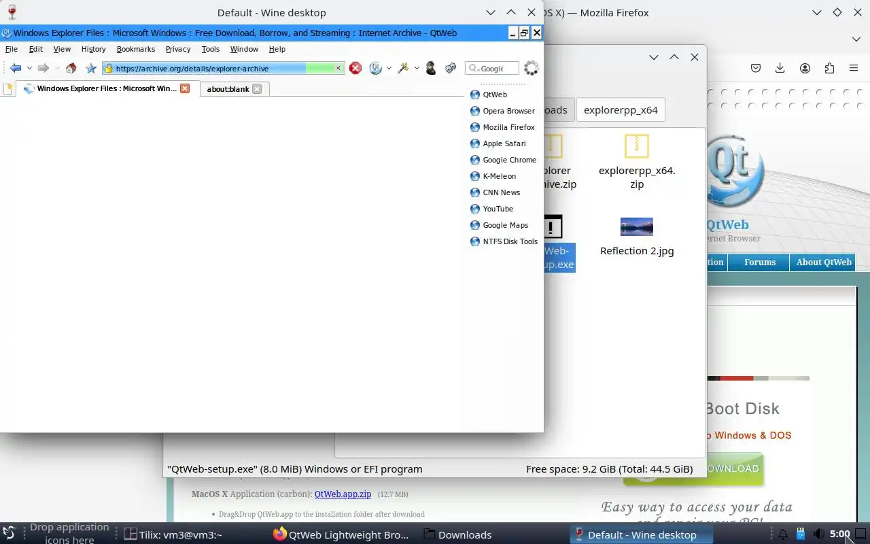The height and width of the screenshot is (544, 870).
Task: Click the QtWeb.app.zip download link
Action: 343,494
